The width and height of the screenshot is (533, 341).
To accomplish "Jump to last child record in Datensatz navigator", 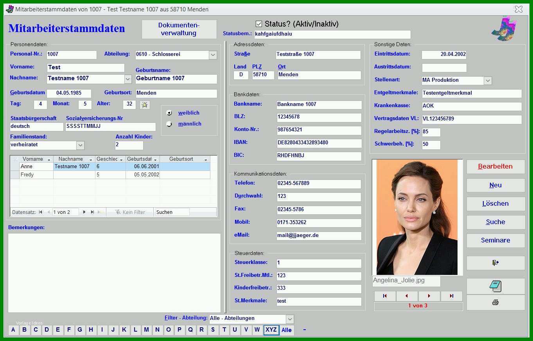I will (92, 212).
